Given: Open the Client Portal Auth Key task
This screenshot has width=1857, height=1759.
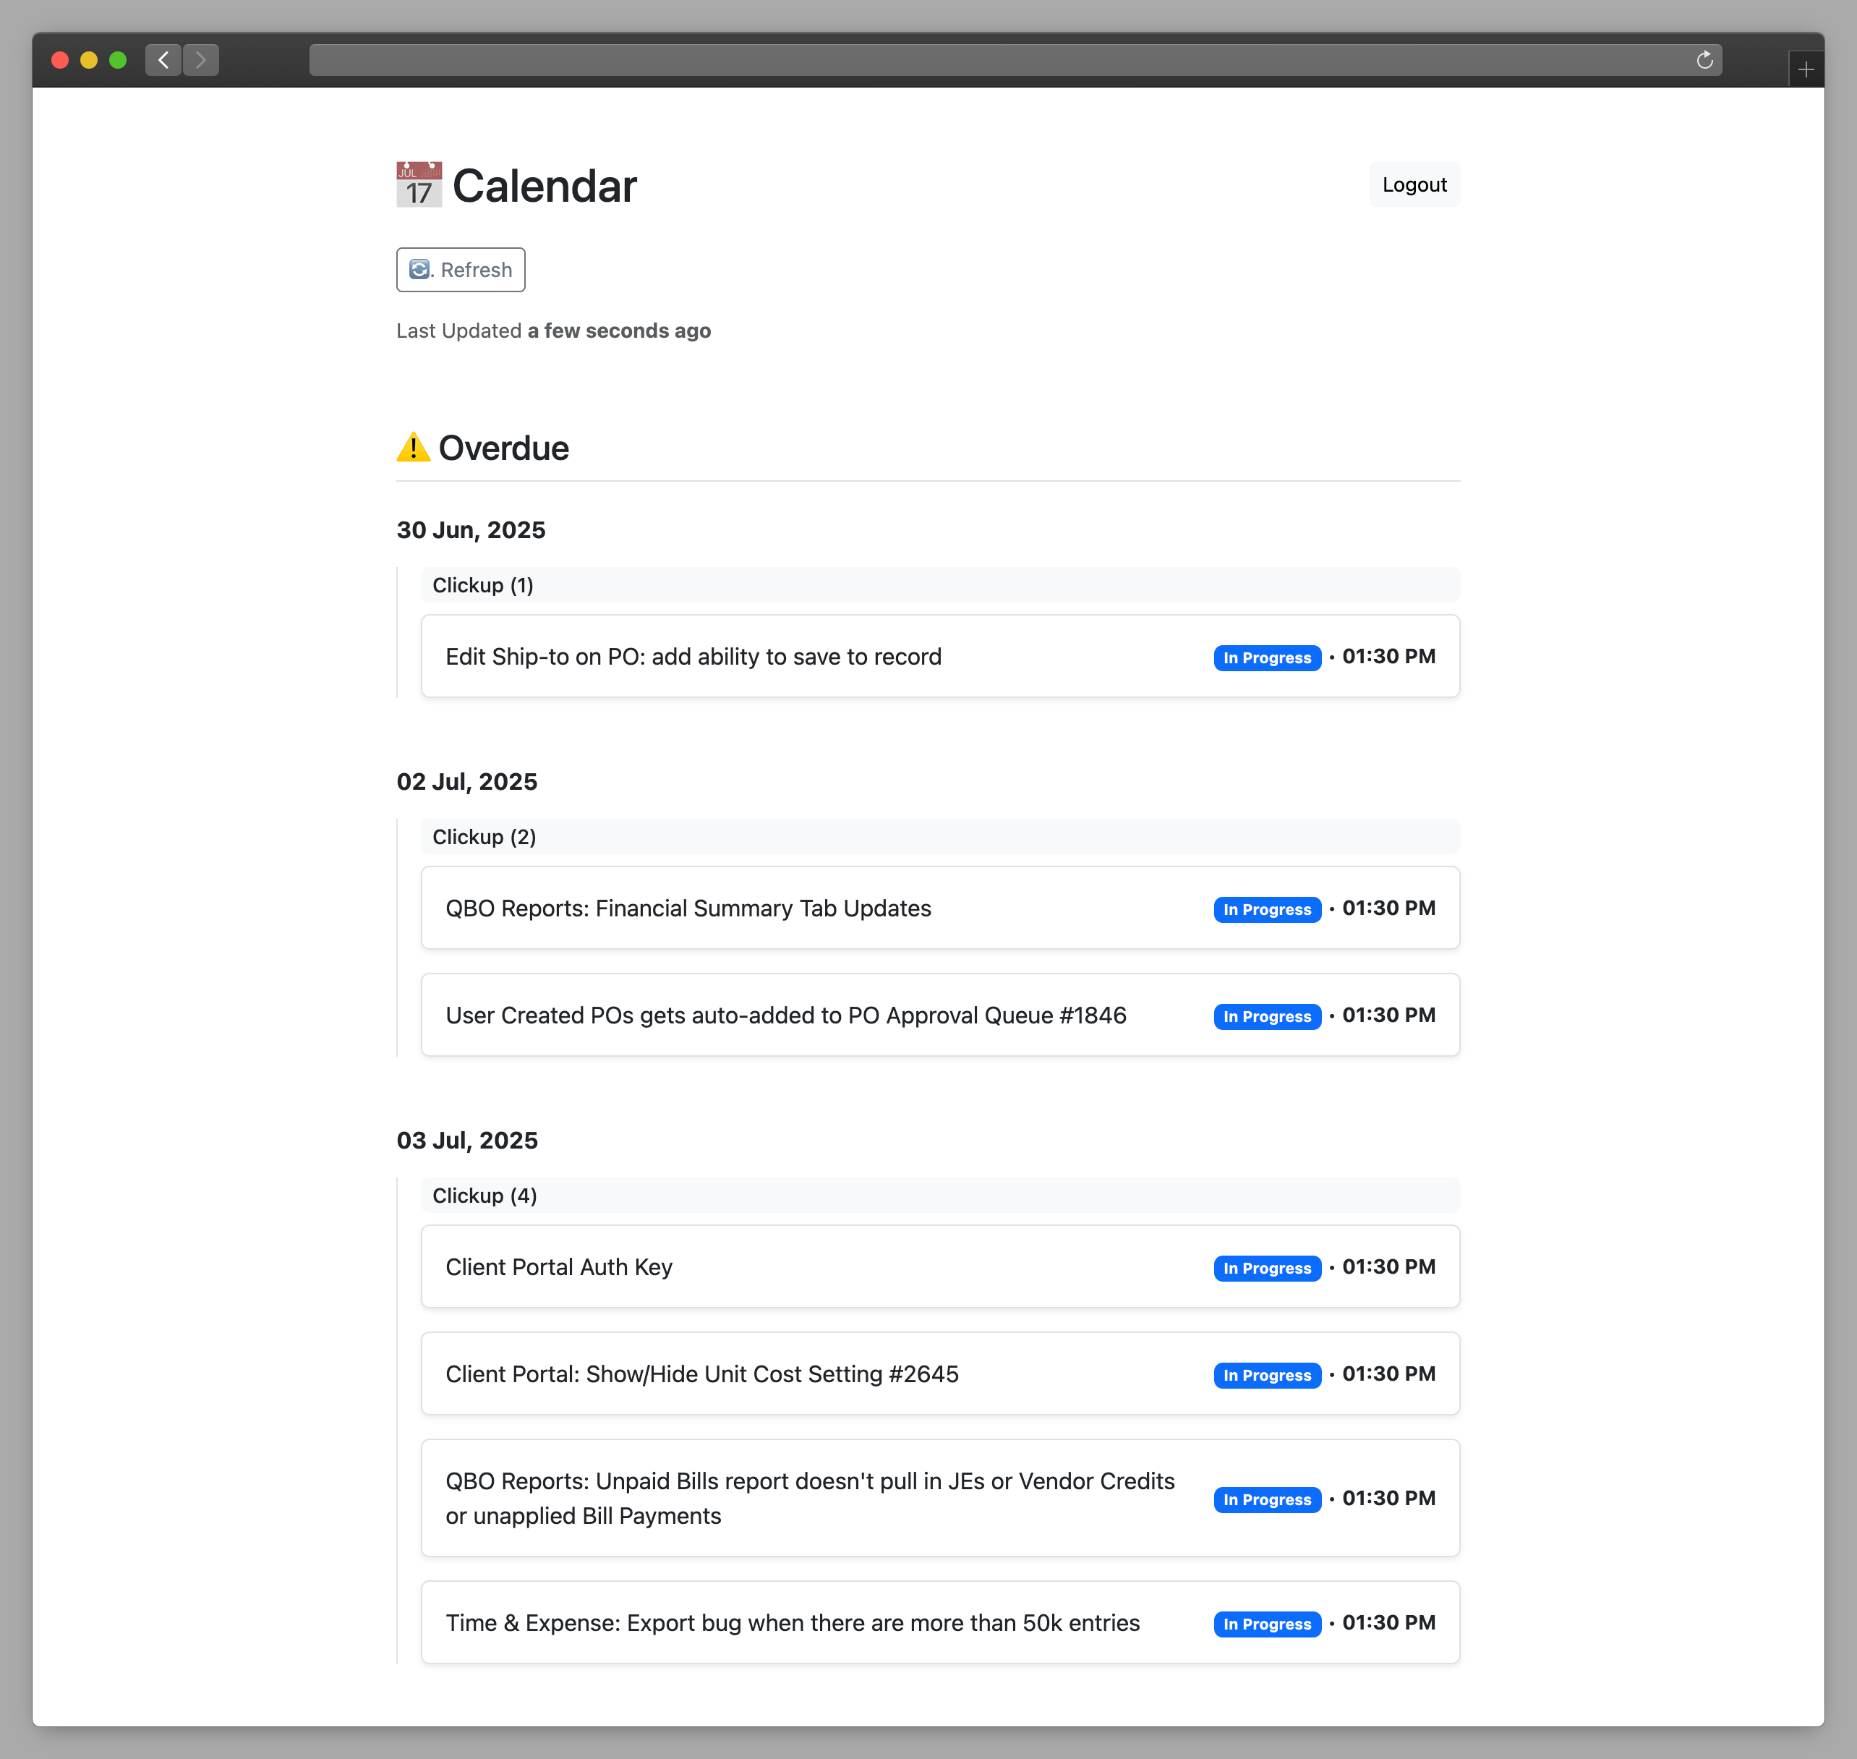Looking at the screenshot, I should pos(940,1266).
